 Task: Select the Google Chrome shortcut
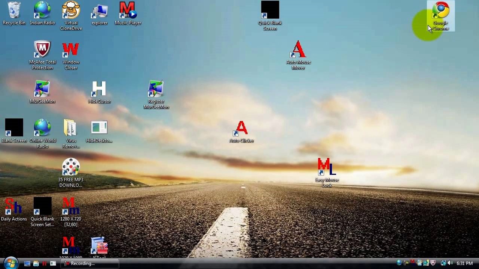pyautogui.click(x=441, y=16)
